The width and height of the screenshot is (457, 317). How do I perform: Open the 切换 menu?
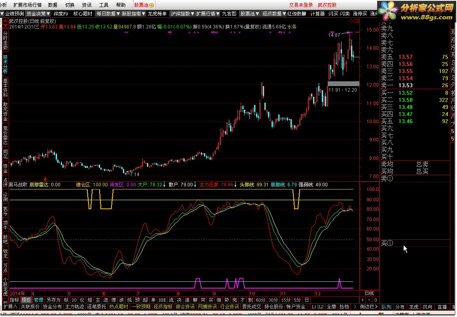[x=70, y=5]
